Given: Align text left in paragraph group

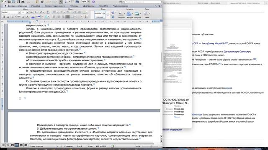Looking at the screenshot, I should pos(54,17).
